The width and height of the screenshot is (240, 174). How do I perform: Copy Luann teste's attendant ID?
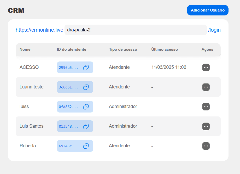(86, 87)
